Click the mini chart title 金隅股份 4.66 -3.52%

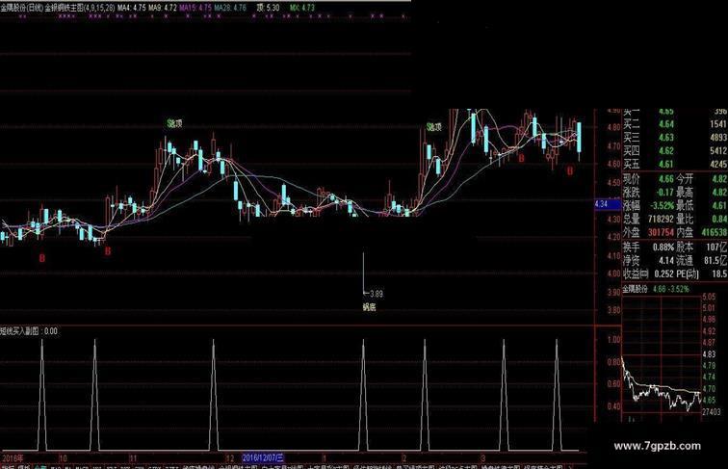pyautogui.click(x=655, y=289)
